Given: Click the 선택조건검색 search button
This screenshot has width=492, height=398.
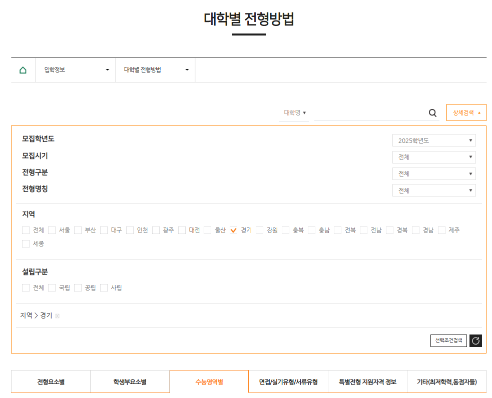Looking at the screenshot, I should 449,340.
